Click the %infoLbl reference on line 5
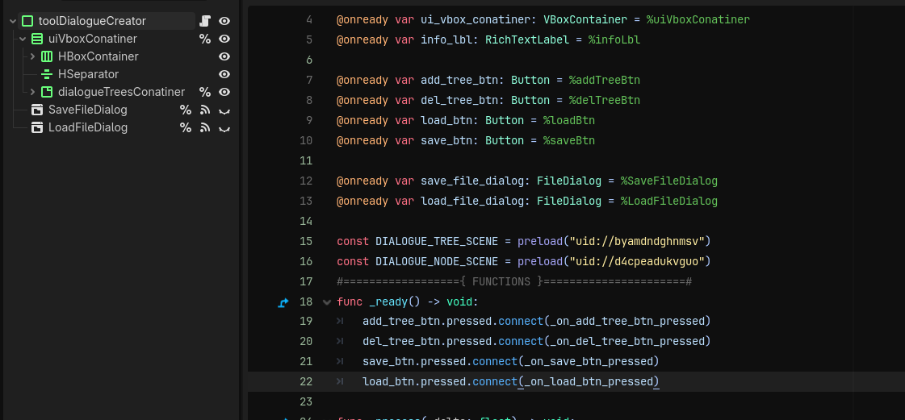This screenshot has width=905, height=420. pos(614,40)
